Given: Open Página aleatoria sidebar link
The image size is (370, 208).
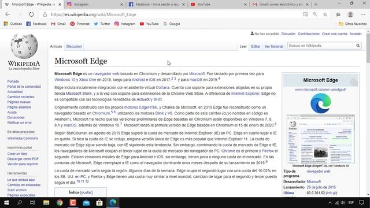Looking at the screenshot, I should click(x=19, y=107).
